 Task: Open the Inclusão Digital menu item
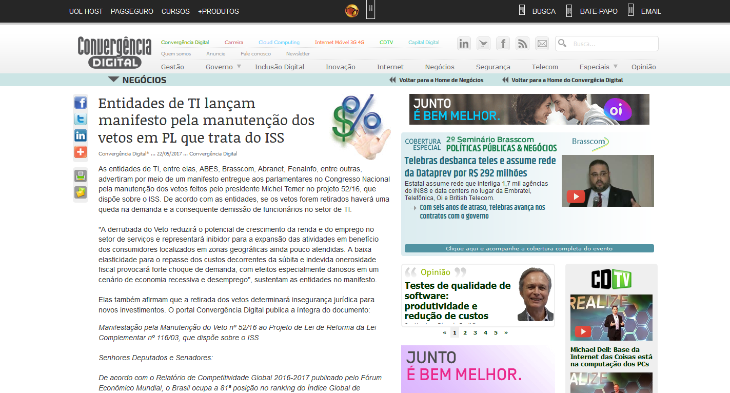point(280,67)
